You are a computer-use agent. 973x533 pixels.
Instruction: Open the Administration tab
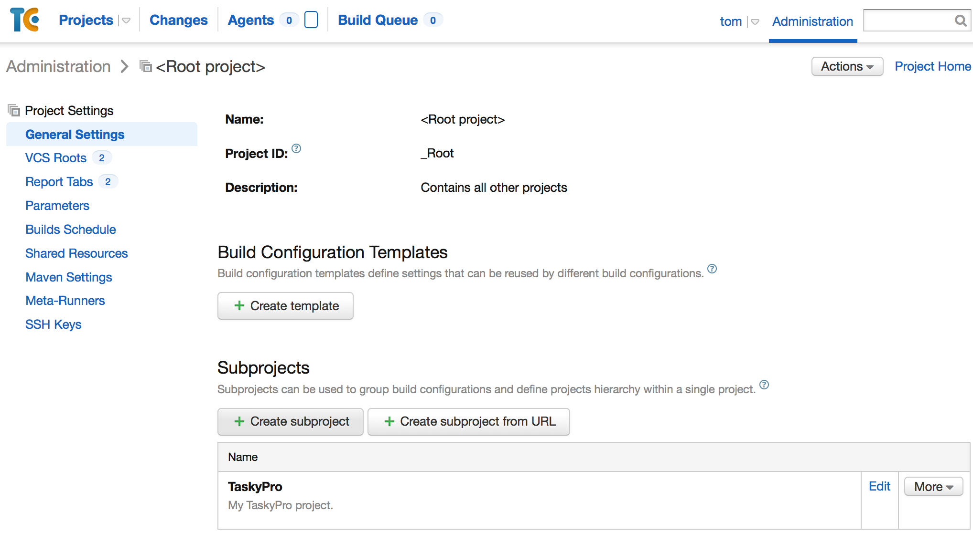pos(812,21)
